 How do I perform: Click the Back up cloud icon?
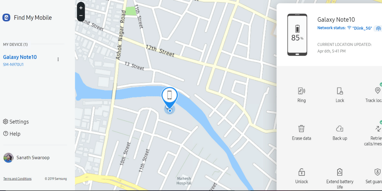(340, 129)
